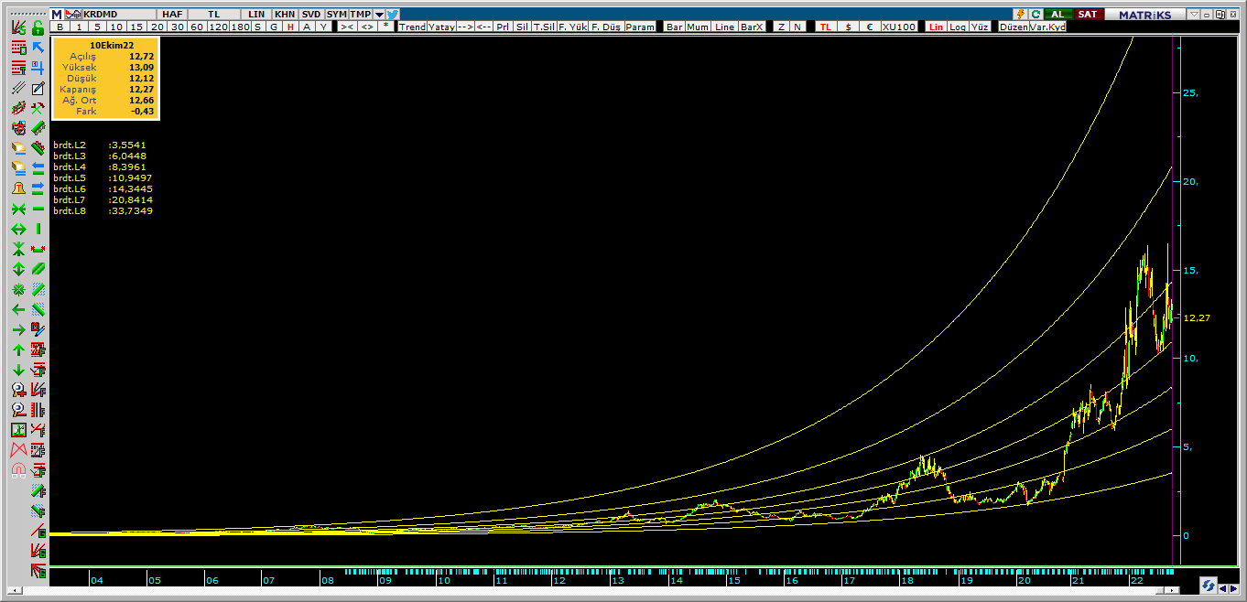
Task: Click the green down arrow icon
Action: [18, 370]
